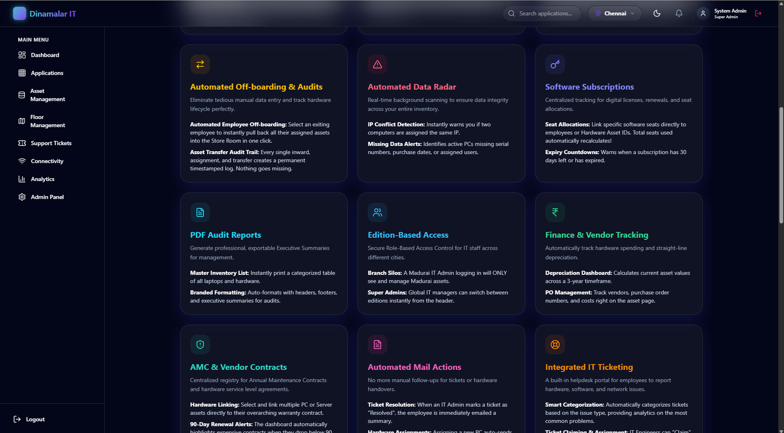Click the Connectivity wifi icon

(x=22, y=161)
